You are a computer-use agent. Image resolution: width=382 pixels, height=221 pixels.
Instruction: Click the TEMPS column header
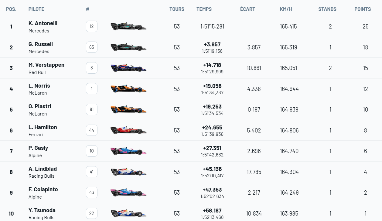point(204,9)
